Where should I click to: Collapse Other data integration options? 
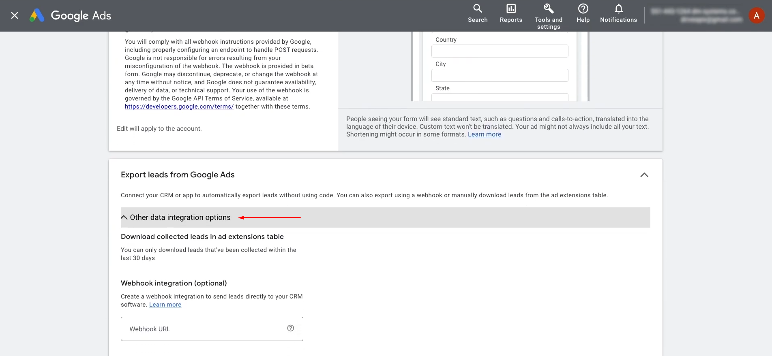385,217
